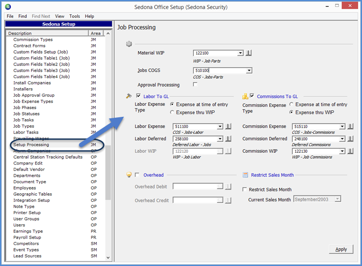Click the hammer icon next to Labor To GL
The image size is (362, 266).
click(129, 96)
